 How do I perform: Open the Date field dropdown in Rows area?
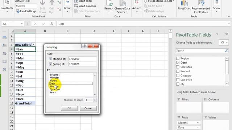198,127
